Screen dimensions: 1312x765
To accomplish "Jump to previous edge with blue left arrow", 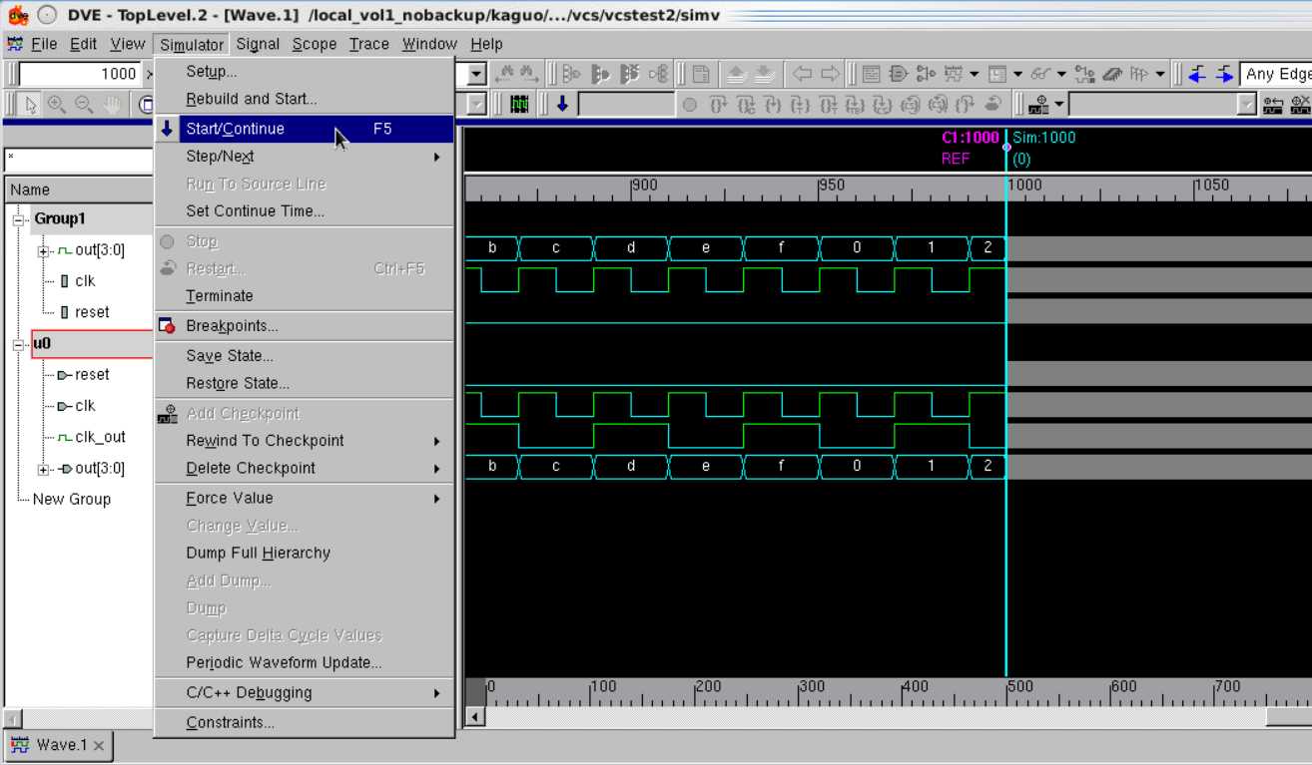I will [1196, 74].
